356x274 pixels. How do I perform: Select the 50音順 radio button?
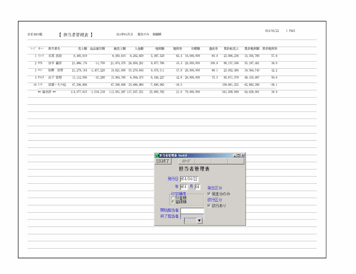(173, 198)
